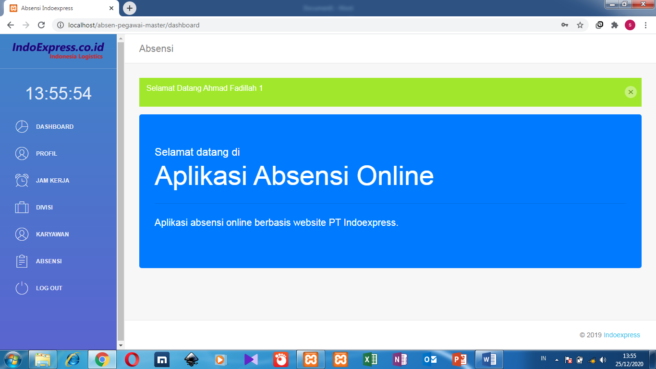Viewport: 656px width, 369px height.
Task: Select the Profil icon in the sidebar
Action: tap(21, 153)
